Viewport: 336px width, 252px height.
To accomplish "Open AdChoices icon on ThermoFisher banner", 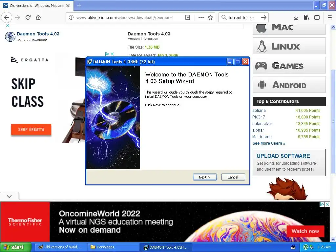I will click(322, 204).
